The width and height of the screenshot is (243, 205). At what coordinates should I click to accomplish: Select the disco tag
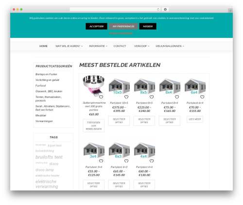(54, 164)
